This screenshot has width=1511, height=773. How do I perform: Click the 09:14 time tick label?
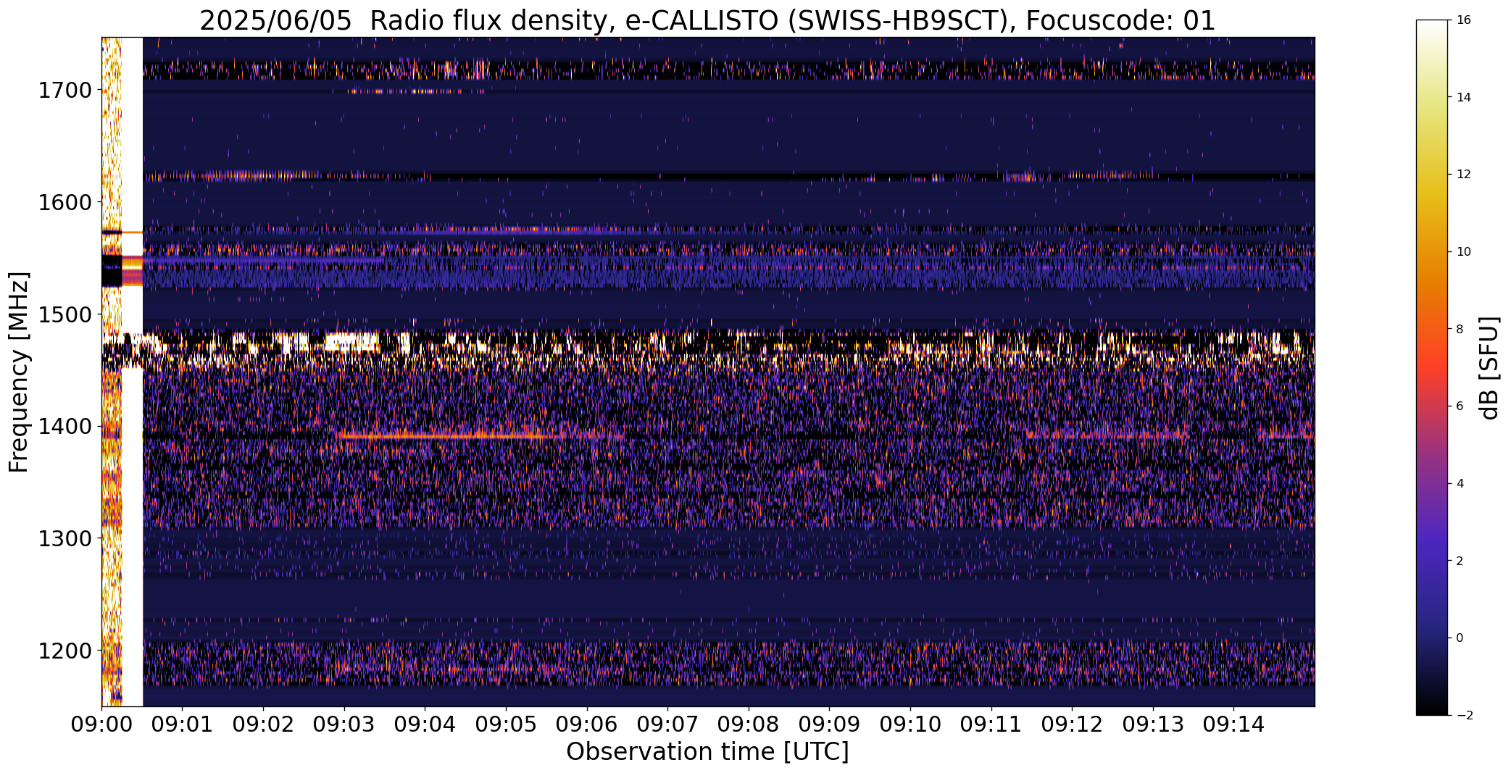pyautogui.click(x=1233, y=724)
